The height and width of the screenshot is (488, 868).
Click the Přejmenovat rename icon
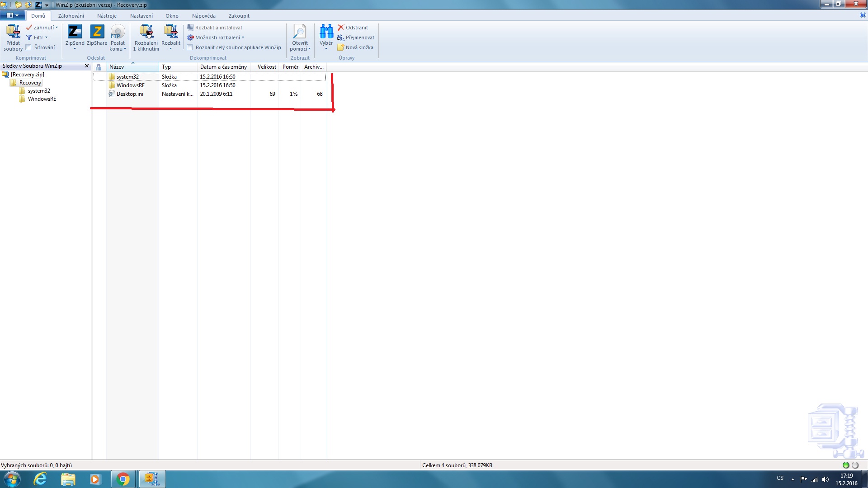tap(341, 38)
